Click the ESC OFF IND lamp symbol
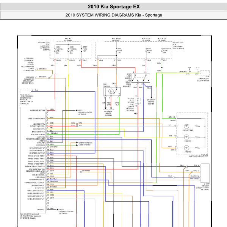The width and height of the screenshot is (227, 227). 186,126
